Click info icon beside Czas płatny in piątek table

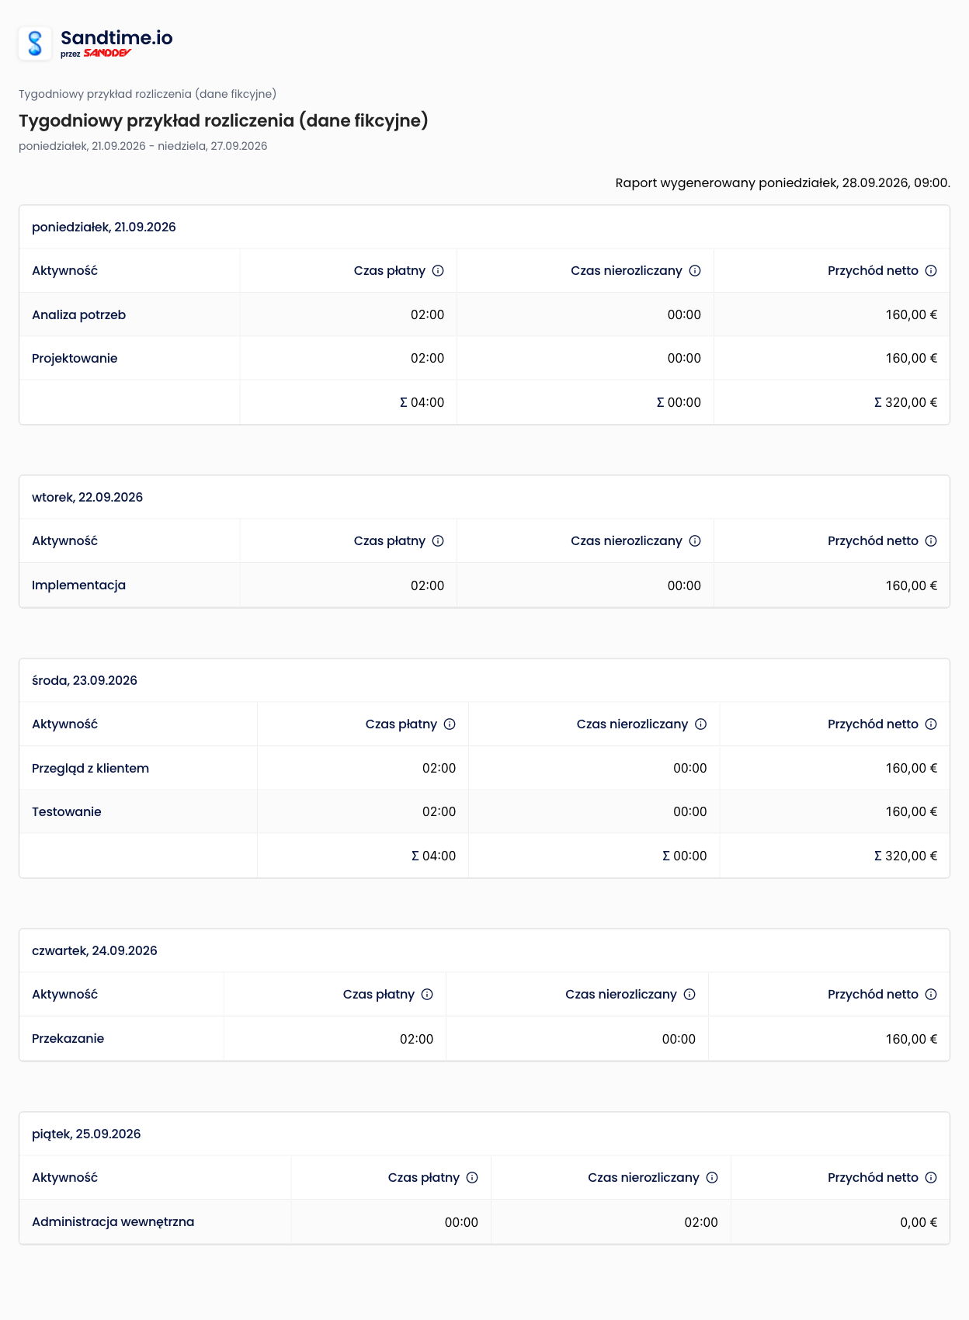(x=472, y=1178)
